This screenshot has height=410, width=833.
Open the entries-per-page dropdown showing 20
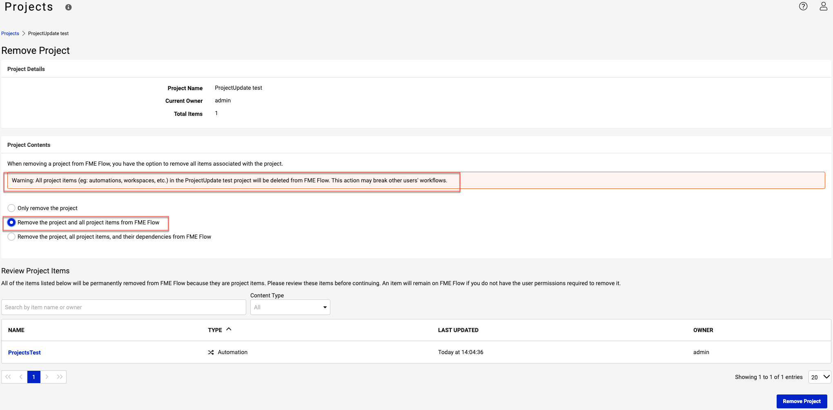[820, 377]
